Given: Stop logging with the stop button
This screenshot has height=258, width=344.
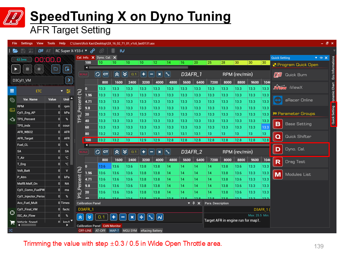Looking at the screenshot, I should click(28, 69).
